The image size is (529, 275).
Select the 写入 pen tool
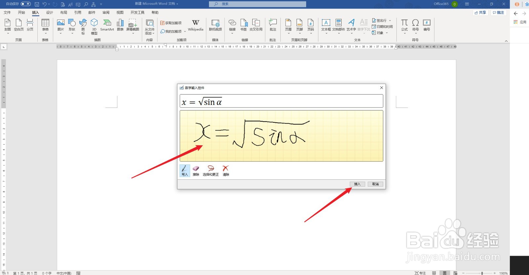[x=184, y=171]
